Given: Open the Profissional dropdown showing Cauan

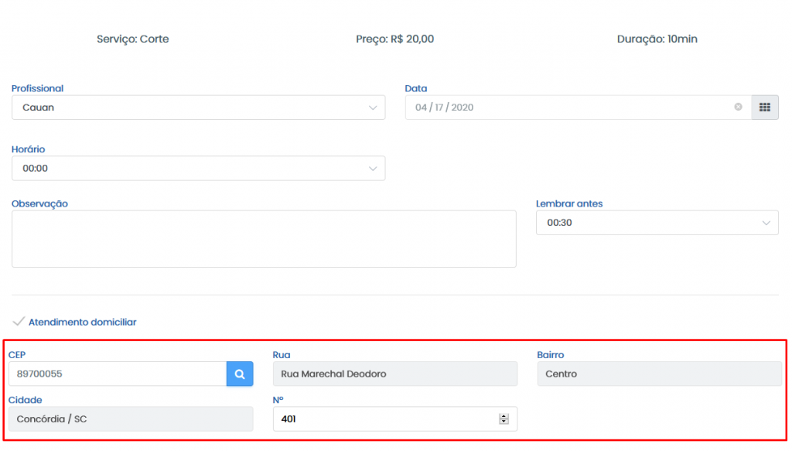Looking at the screenshot, I should [x=199, y=108].
